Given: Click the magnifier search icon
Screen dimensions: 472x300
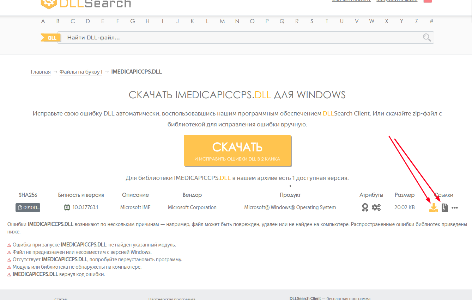Looking at the screenshot, I should point(427,38).
